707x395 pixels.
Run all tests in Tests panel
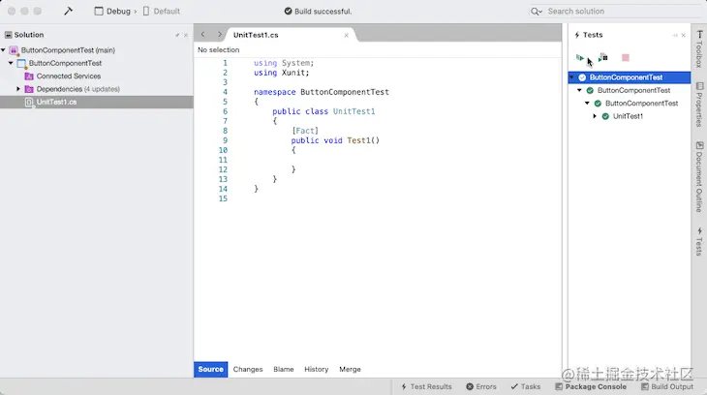(580, 58)
